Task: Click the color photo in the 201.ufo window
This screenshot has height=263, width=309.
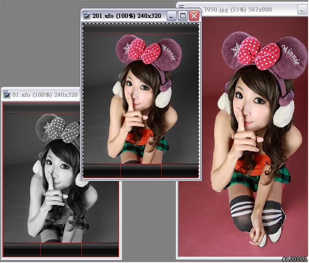Action: point(141,101)
